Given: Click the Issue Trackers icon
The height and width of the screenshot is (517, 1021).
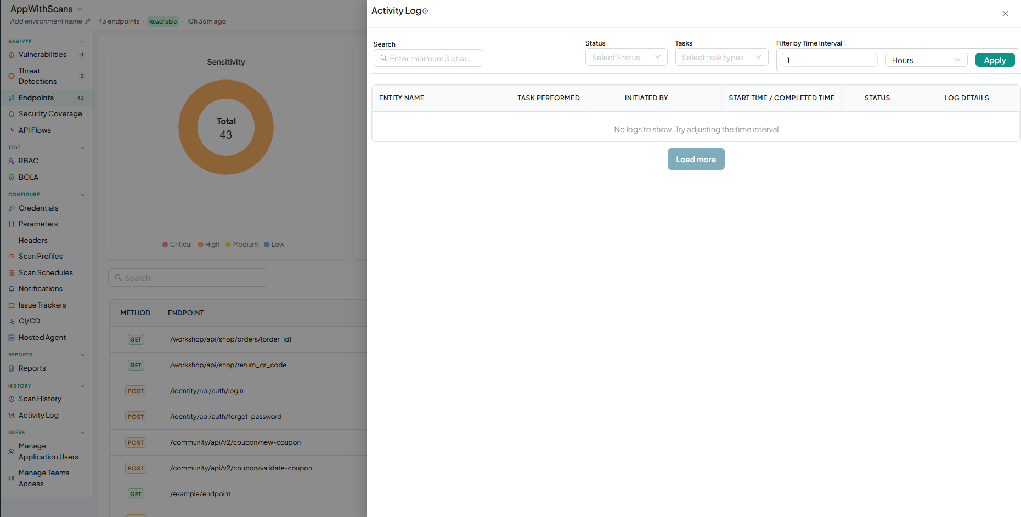Looking at the screenshot, I should pos(12,305).
